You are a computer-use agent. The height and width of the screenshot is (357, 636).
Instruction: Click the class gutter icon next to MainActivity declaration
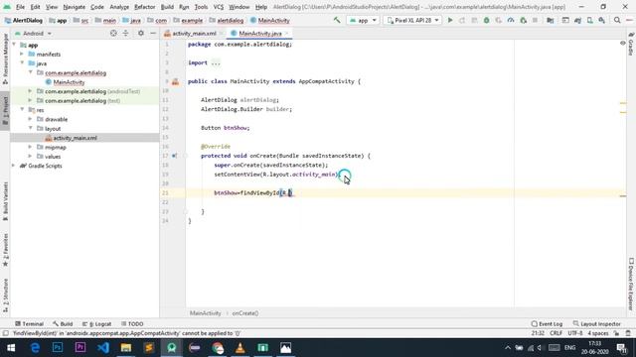[175, 81]
